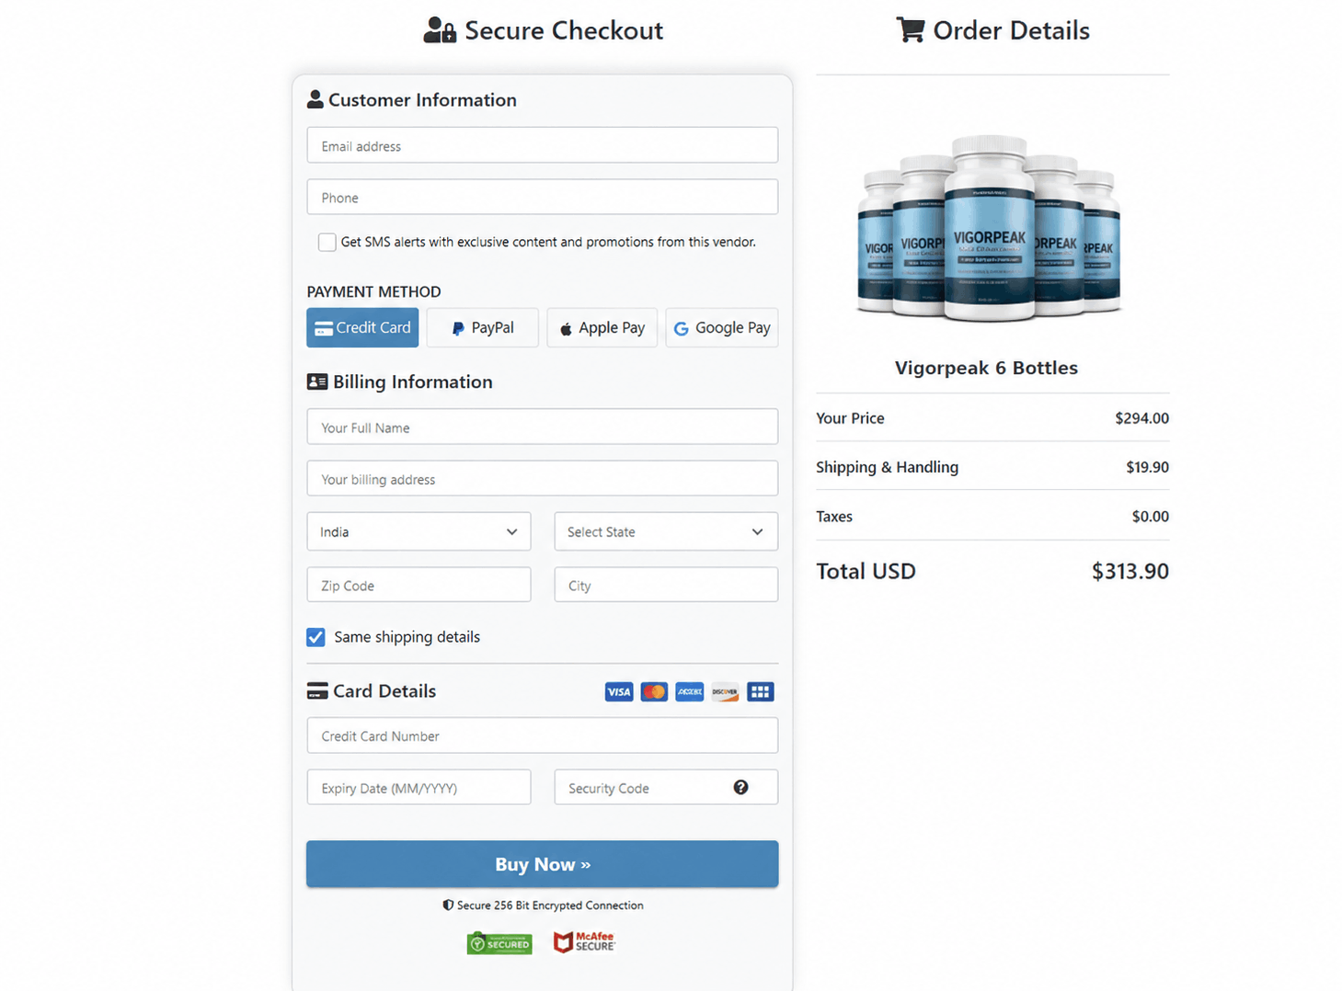Image resolution: width=1342 pixels, height=991 pixels.
Task: Select PayPal payment method
Action: (x=483, y=328)
